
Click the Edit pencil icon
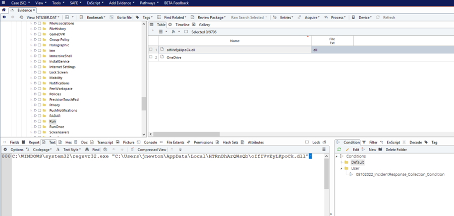tap(348, 150)
